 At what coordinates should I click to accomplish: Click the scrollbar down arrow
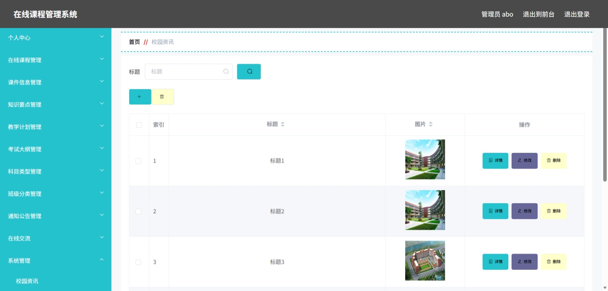click(605, 288)
